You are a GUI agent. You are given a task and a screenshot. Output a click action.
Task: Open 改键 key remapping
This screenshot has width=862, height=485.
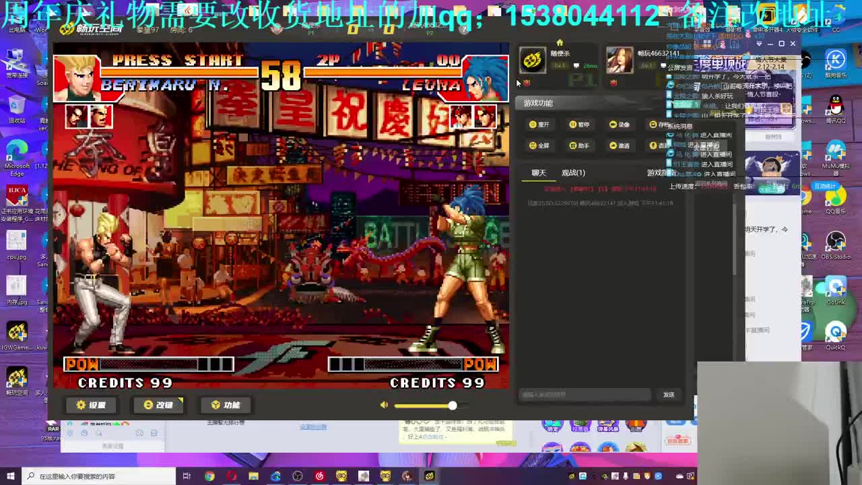pyautogui.click(x=158, y=405)
